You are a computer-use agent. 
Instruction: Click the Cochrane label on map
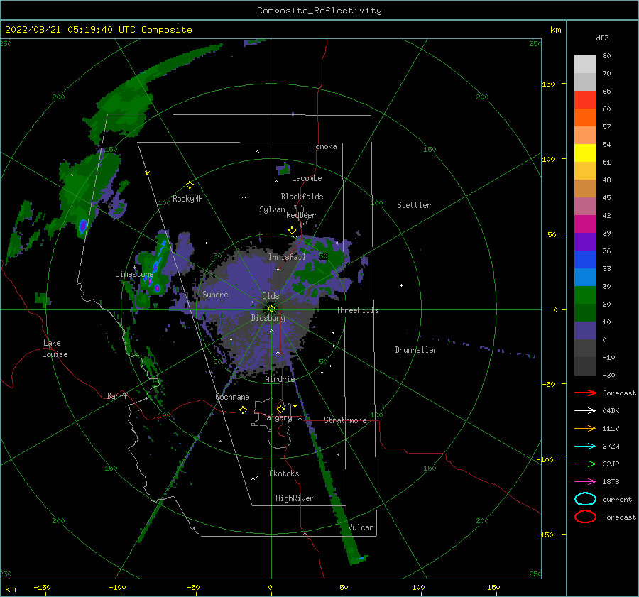tap(232, 397)
